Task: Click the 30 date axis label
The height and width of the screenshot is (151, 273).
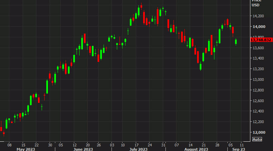Action: (50, 145)
